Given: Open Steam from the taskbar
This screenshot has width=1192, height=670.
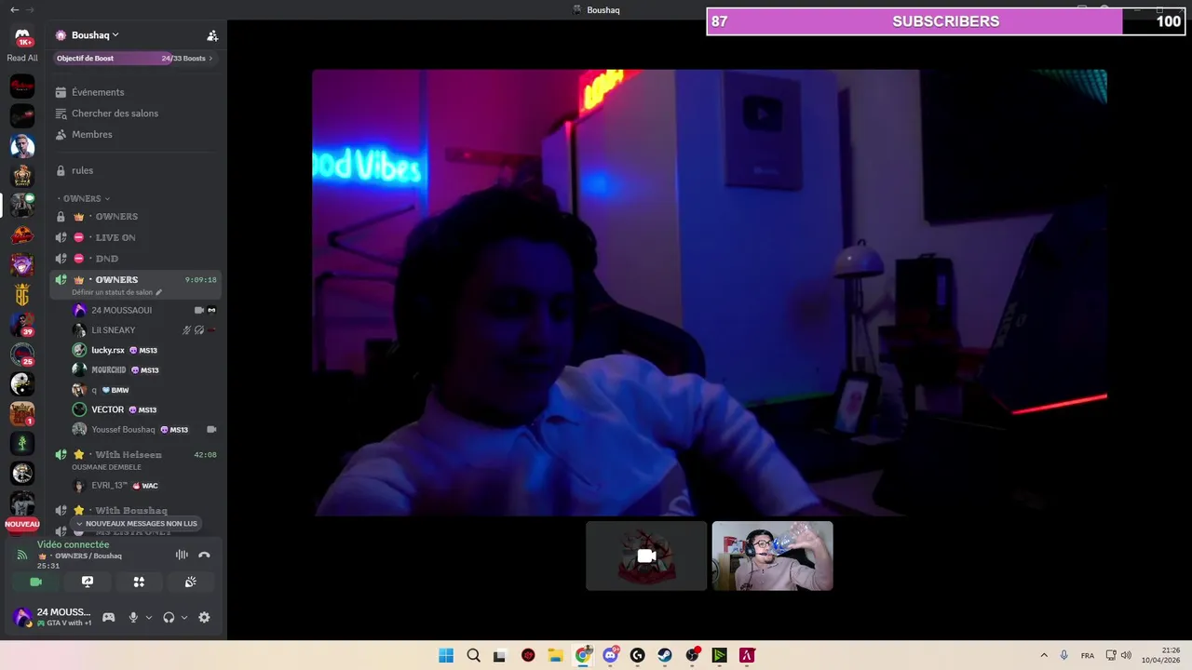Looking at the screenshot, I should click(x=665, y=655).
